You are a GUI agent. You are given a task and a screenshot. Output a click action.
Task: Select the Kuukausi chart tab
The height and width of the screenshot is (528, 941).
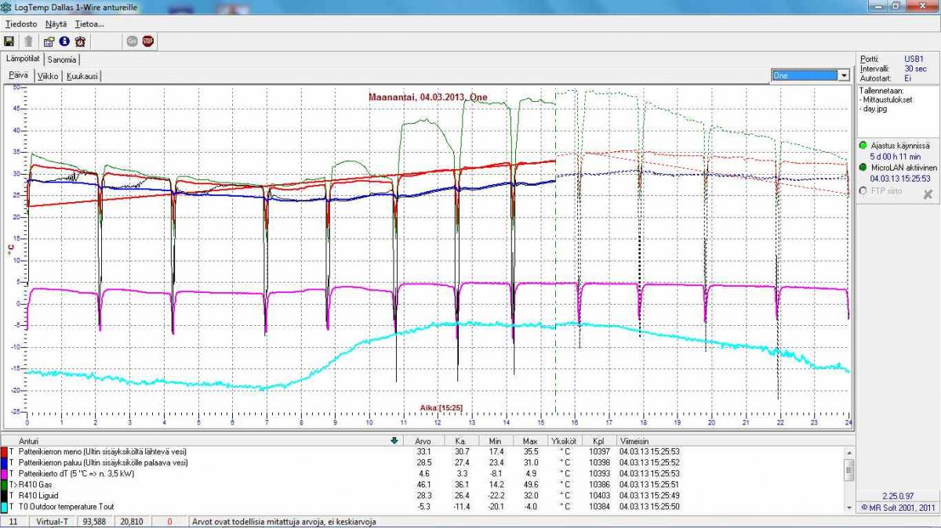click(82, 76)
